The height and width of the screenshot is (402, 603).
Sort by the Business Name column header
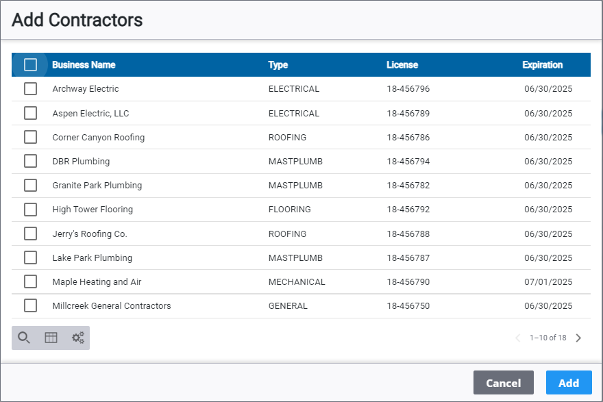pos(84,65)
